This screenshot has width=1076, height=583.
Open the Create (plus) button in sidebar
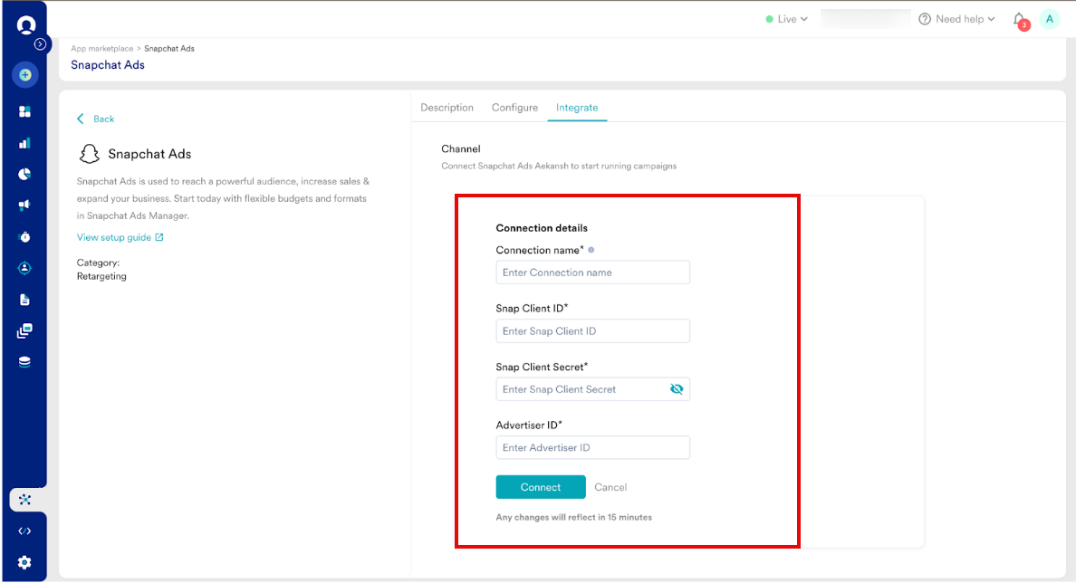coord(25,74)
